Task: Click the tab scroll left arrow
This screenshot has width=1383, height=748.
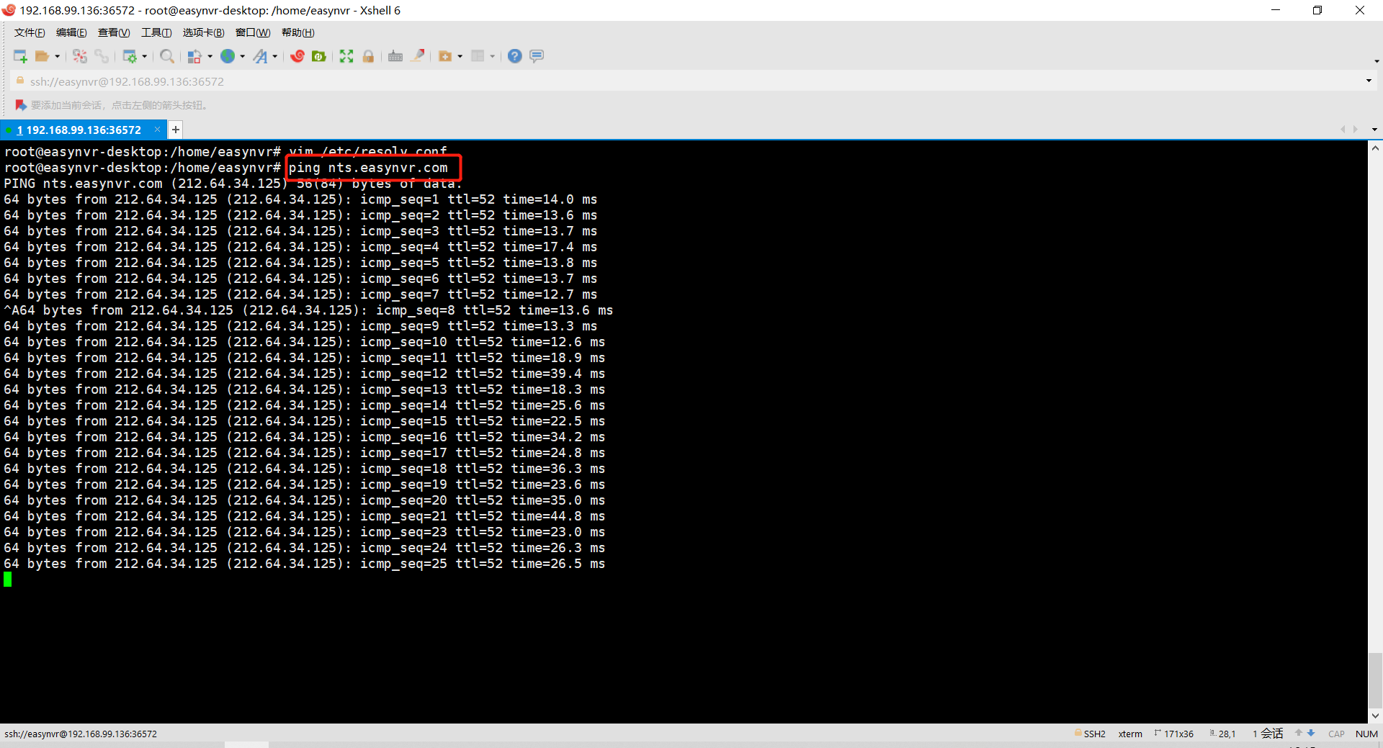Action: [x=1343, y=130]
